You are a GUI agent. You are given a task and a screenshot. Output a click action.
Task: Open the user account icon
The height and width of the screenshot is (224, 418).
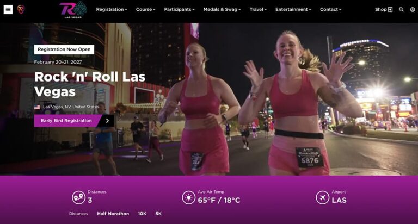click(x=413, y=10)
